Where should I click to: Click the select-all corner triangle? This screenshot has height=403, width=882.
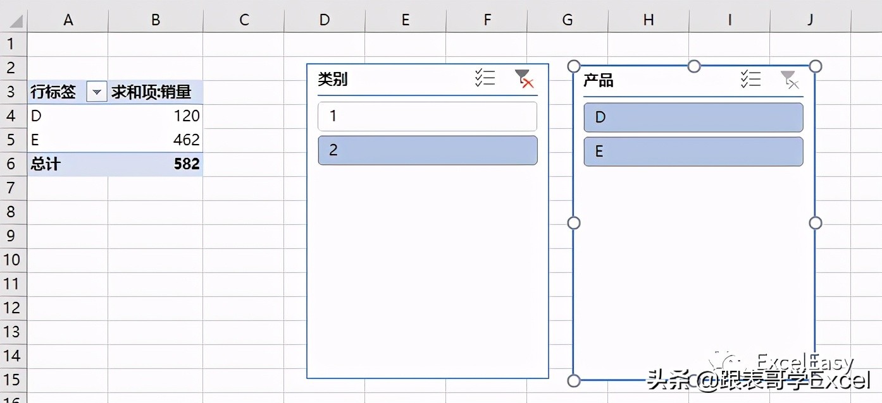15,21
